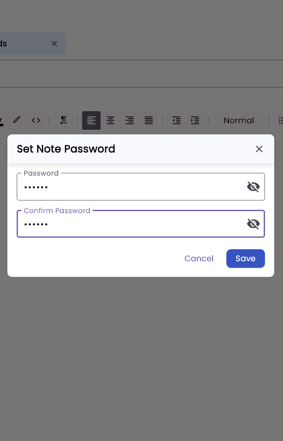Close the open note tab
Screen dimensions: 283x441
tap(54, 44)
